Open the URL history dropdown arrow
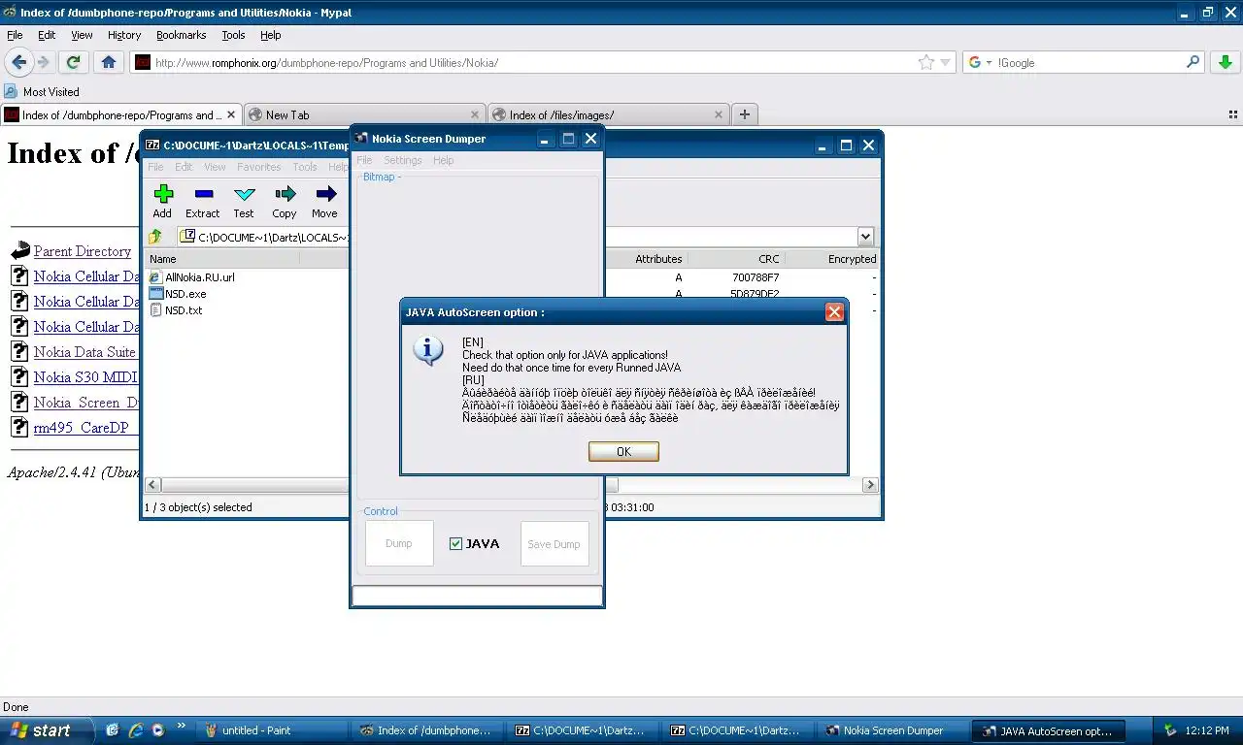 coord(946,62)
